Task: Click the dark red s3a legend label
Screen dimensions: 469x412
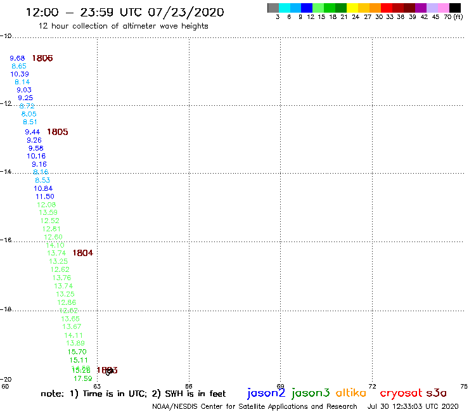Action: coord(437,393)
